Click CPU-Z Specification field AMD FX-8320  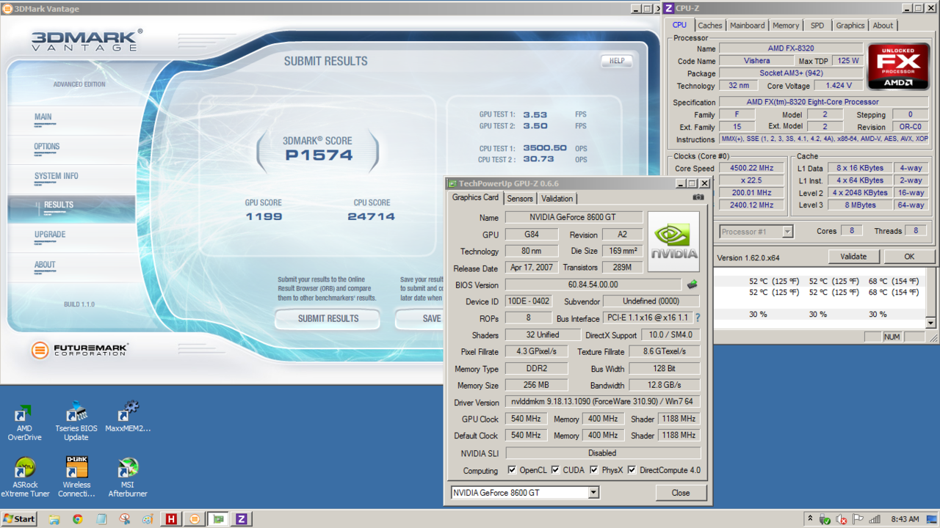tap(823, 102)
